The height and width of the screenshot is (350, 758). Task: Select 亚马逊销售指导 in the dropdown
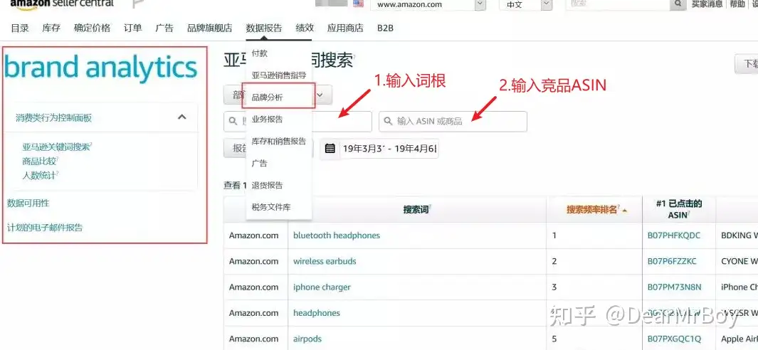(x=279, y=75)
